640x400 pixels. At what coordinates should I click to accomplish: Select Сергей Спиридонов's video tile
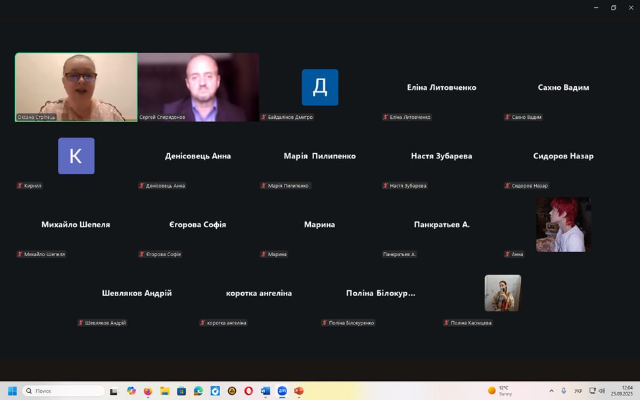pyautogui.click(x=198, y=87)
